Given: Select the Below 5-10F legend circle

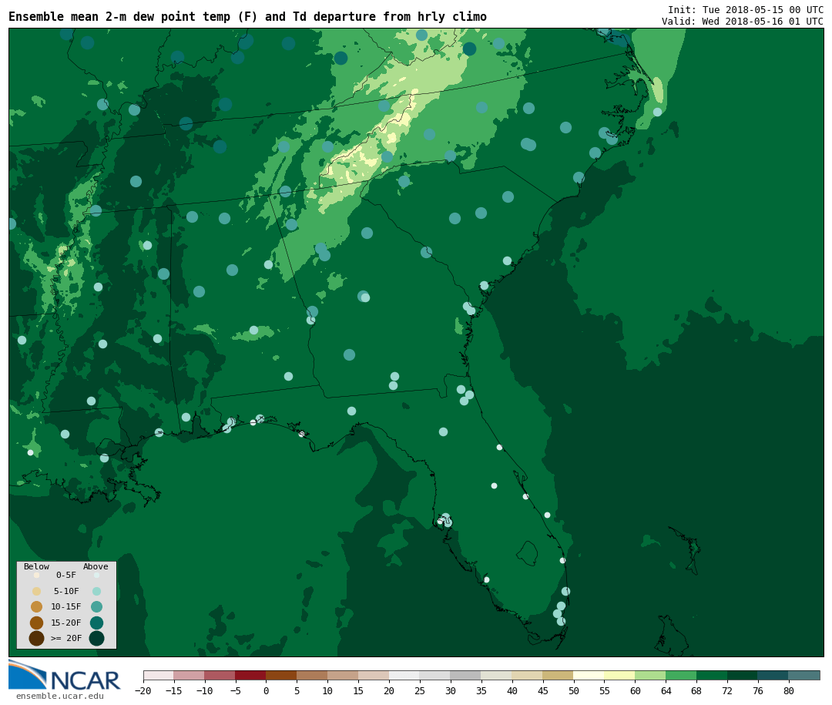Looking at the screenshot, I should tap(36, 591).
